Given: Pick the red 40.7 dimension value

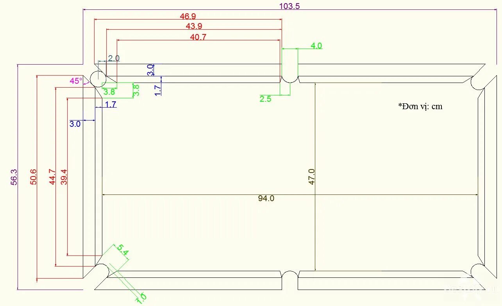Looking at the screenshot, I should 198,37.
